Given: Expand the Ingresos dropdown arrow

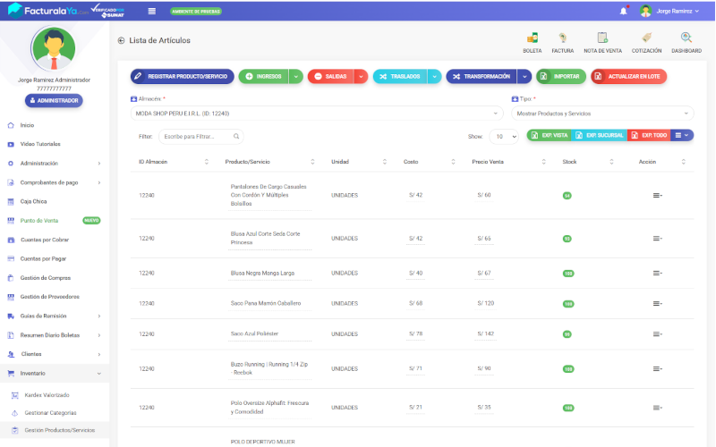Looking at the screenshot, I should tap(296, 77).
